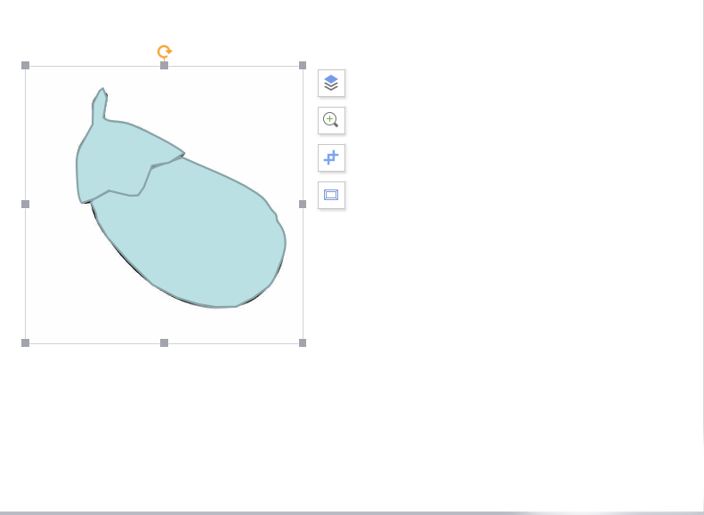Click the bottom-left corner resize handle

click(25, 342)
